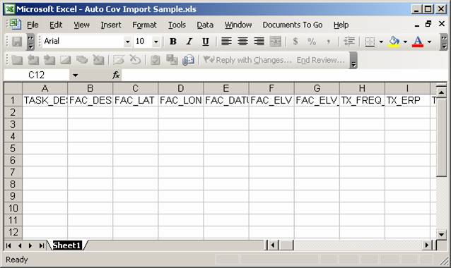
Task: Open the Font Color dropdown arrow
Action: point(429,42)
